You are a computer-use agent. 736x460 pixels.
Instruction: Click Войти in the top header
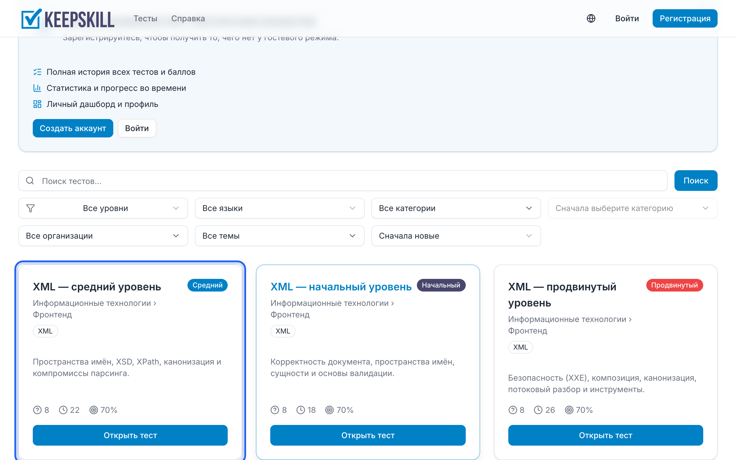[x=627, y=19]
